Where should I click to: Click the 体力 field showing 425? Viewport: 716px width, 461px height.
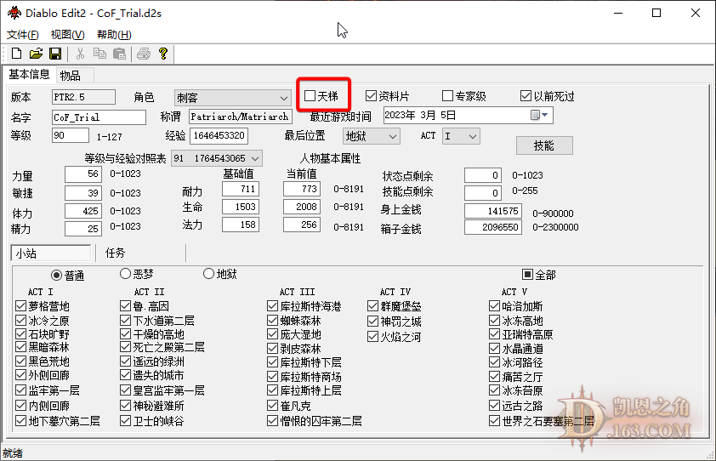[x=83, y=211]
